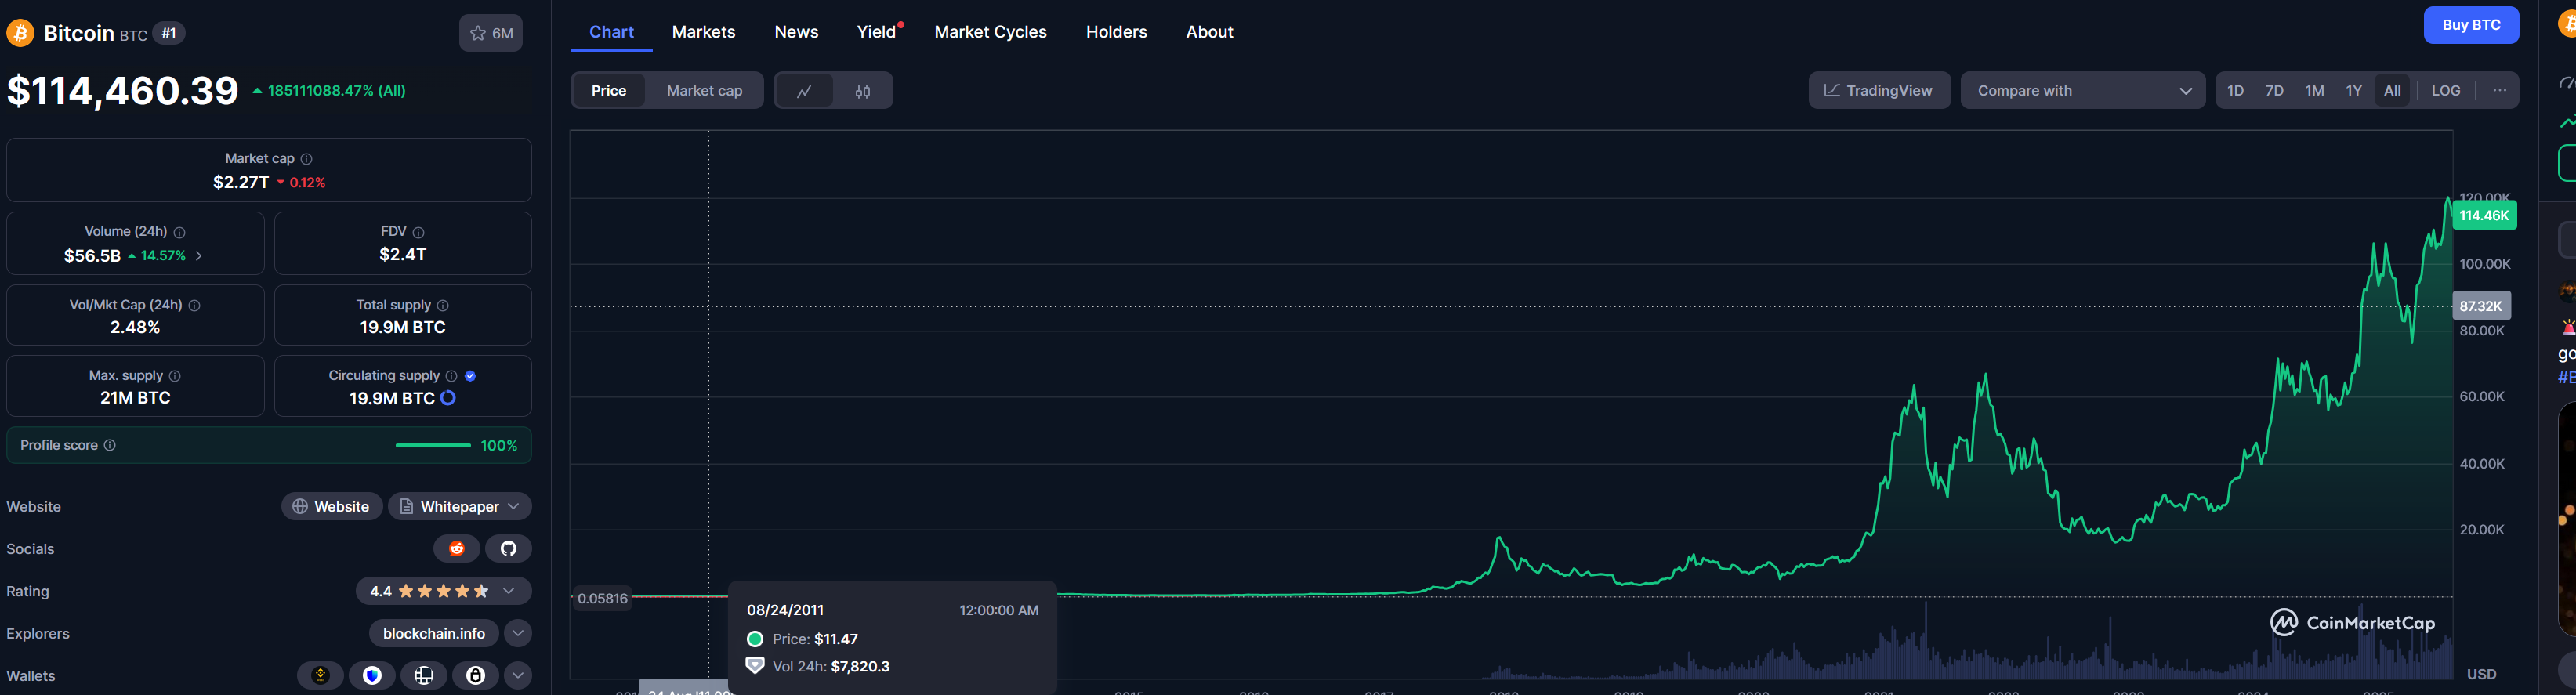Open more chart options ellipsis
The width and height of the screenshot is (2576, 695).
click(x=2499, y=90)
